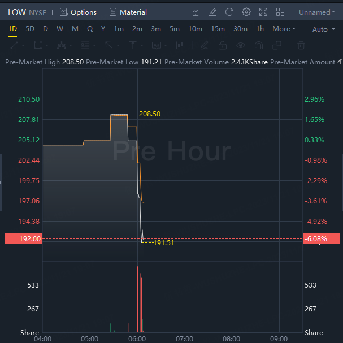Select the freehand brush pencil tool
The width and height of the screenshot is (343, 343).
(x=205, y=46)
